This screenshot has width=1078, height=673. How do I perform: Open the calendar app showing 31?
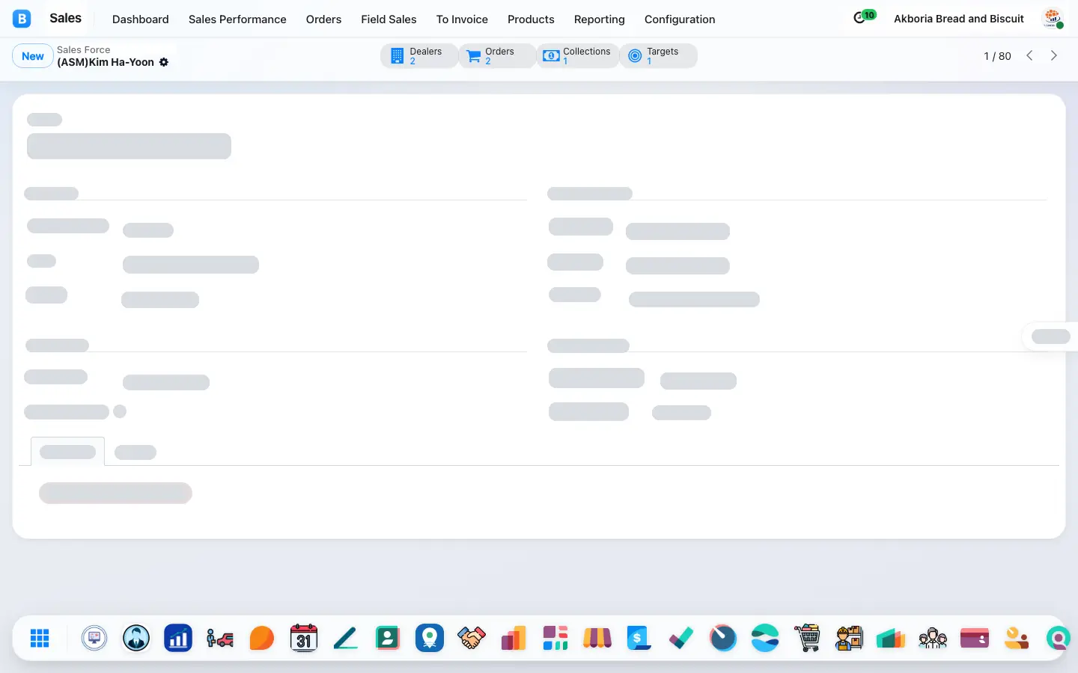304,638
